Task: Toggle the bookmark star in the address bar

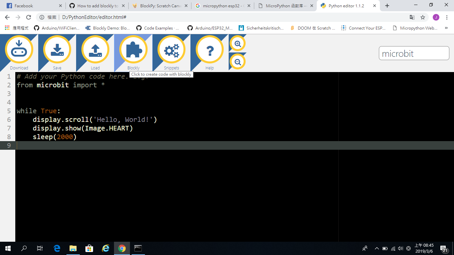Action: click(422, 17)
